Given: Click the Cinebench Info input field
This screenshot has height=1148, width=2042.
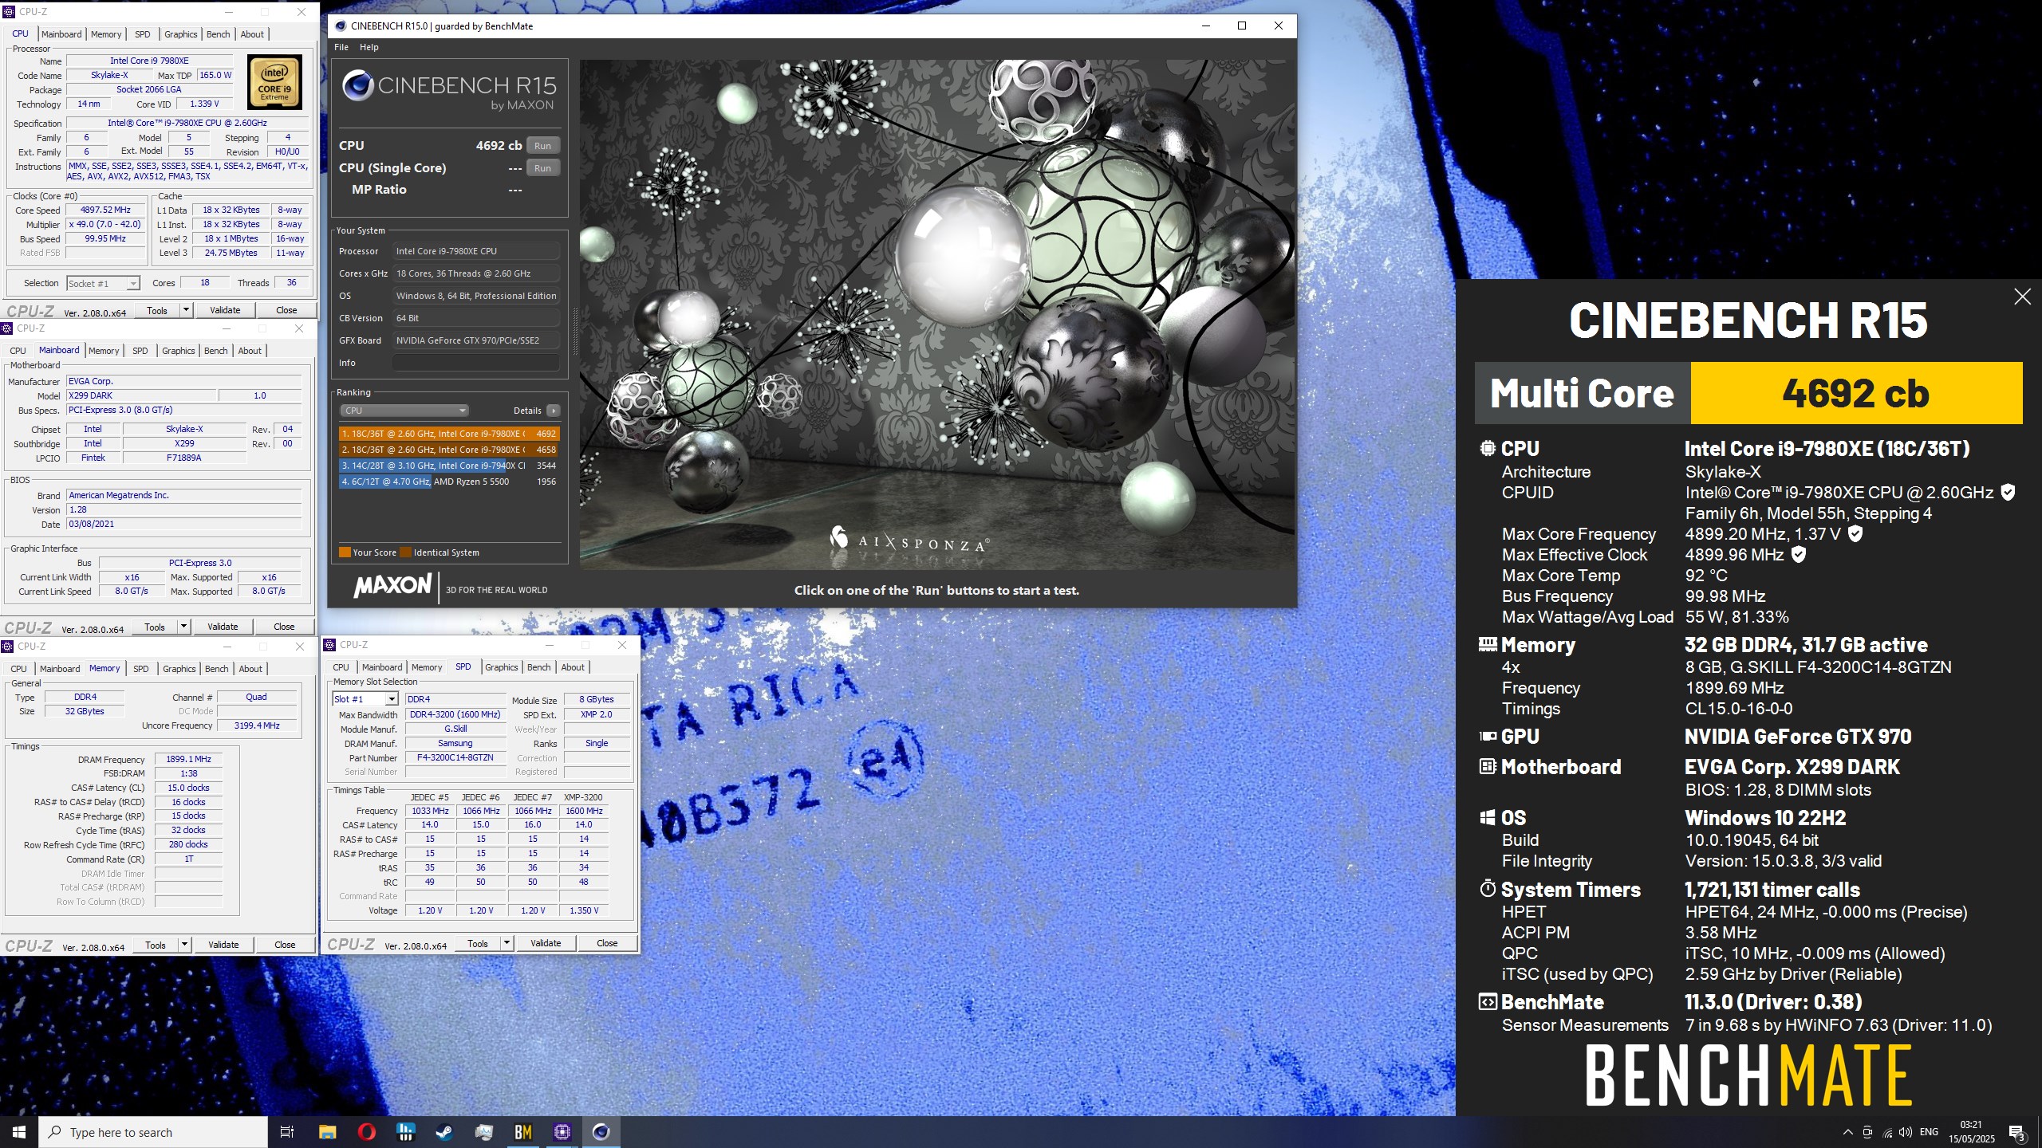Looking at the screenshot, I should pyautogui.click(x=475, y=363).
